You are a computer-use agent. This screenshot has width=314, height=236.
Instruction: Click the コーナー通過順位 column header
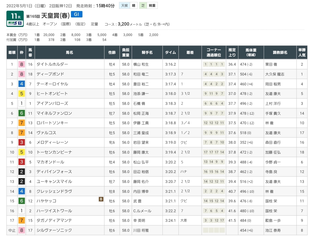[213, 52]
